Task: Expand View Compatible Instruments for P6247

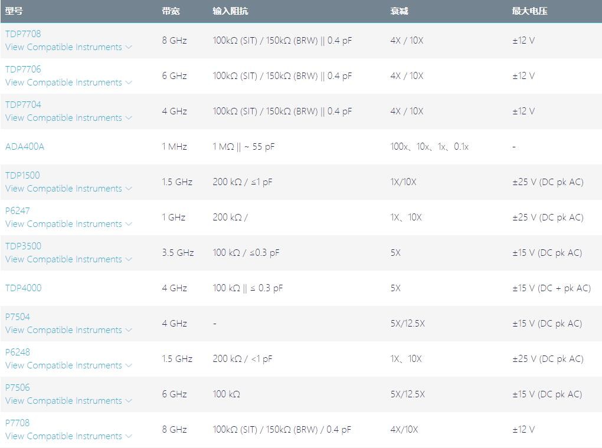Action: tap(68, 224)
